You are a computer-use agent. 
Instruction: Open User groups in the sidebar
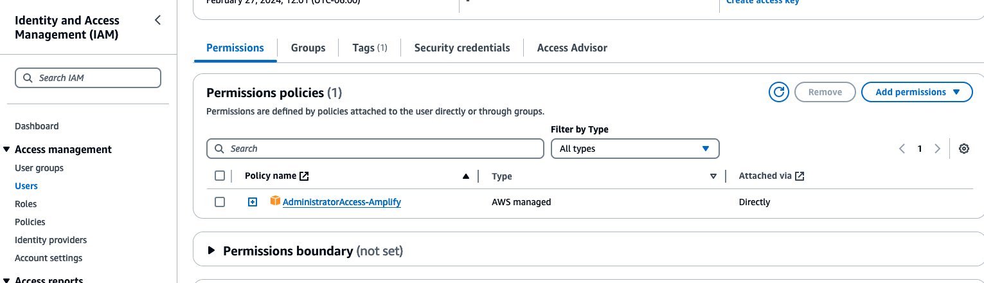39,168
